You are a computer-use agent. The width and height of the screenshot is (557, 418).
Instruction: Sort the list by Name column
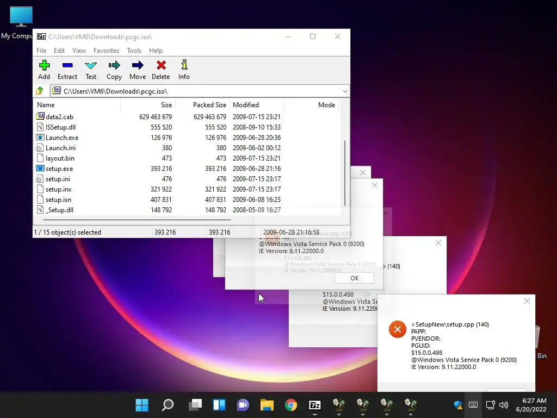point(77,105)
